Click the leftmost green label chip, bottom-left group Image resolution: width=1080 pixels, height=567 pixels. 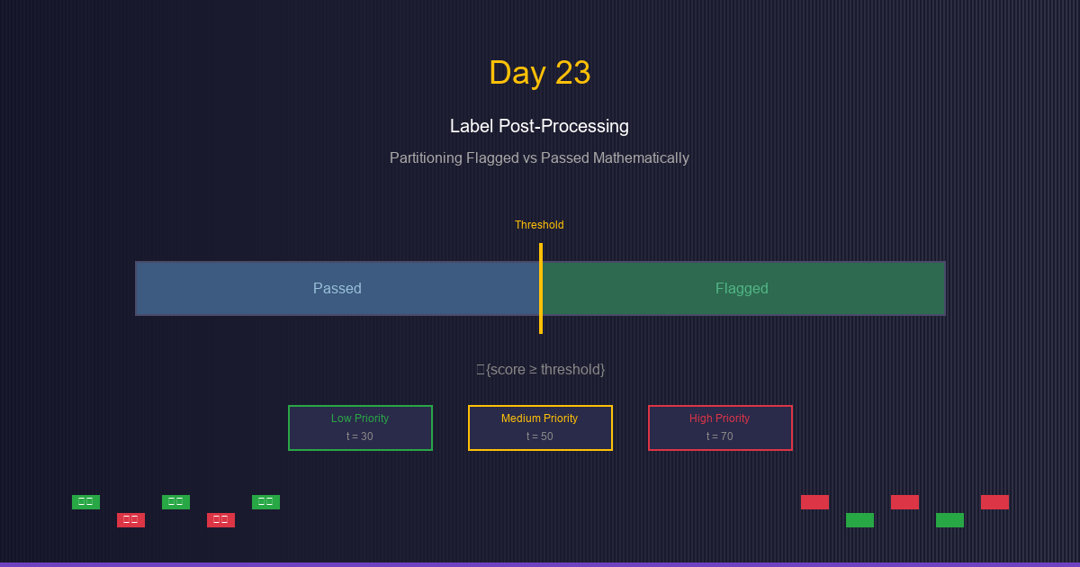[85, 502]
